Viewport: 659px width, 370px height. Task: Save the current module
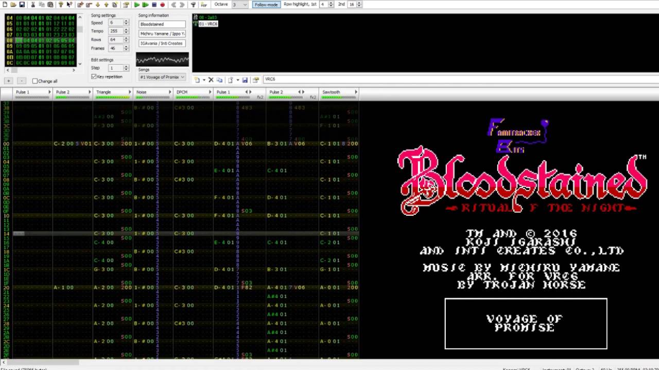(x=22, y=5)
